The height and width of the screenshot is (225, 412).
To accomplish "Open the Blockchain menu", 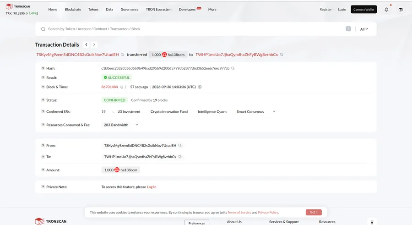I will click(x=73, y=9).
